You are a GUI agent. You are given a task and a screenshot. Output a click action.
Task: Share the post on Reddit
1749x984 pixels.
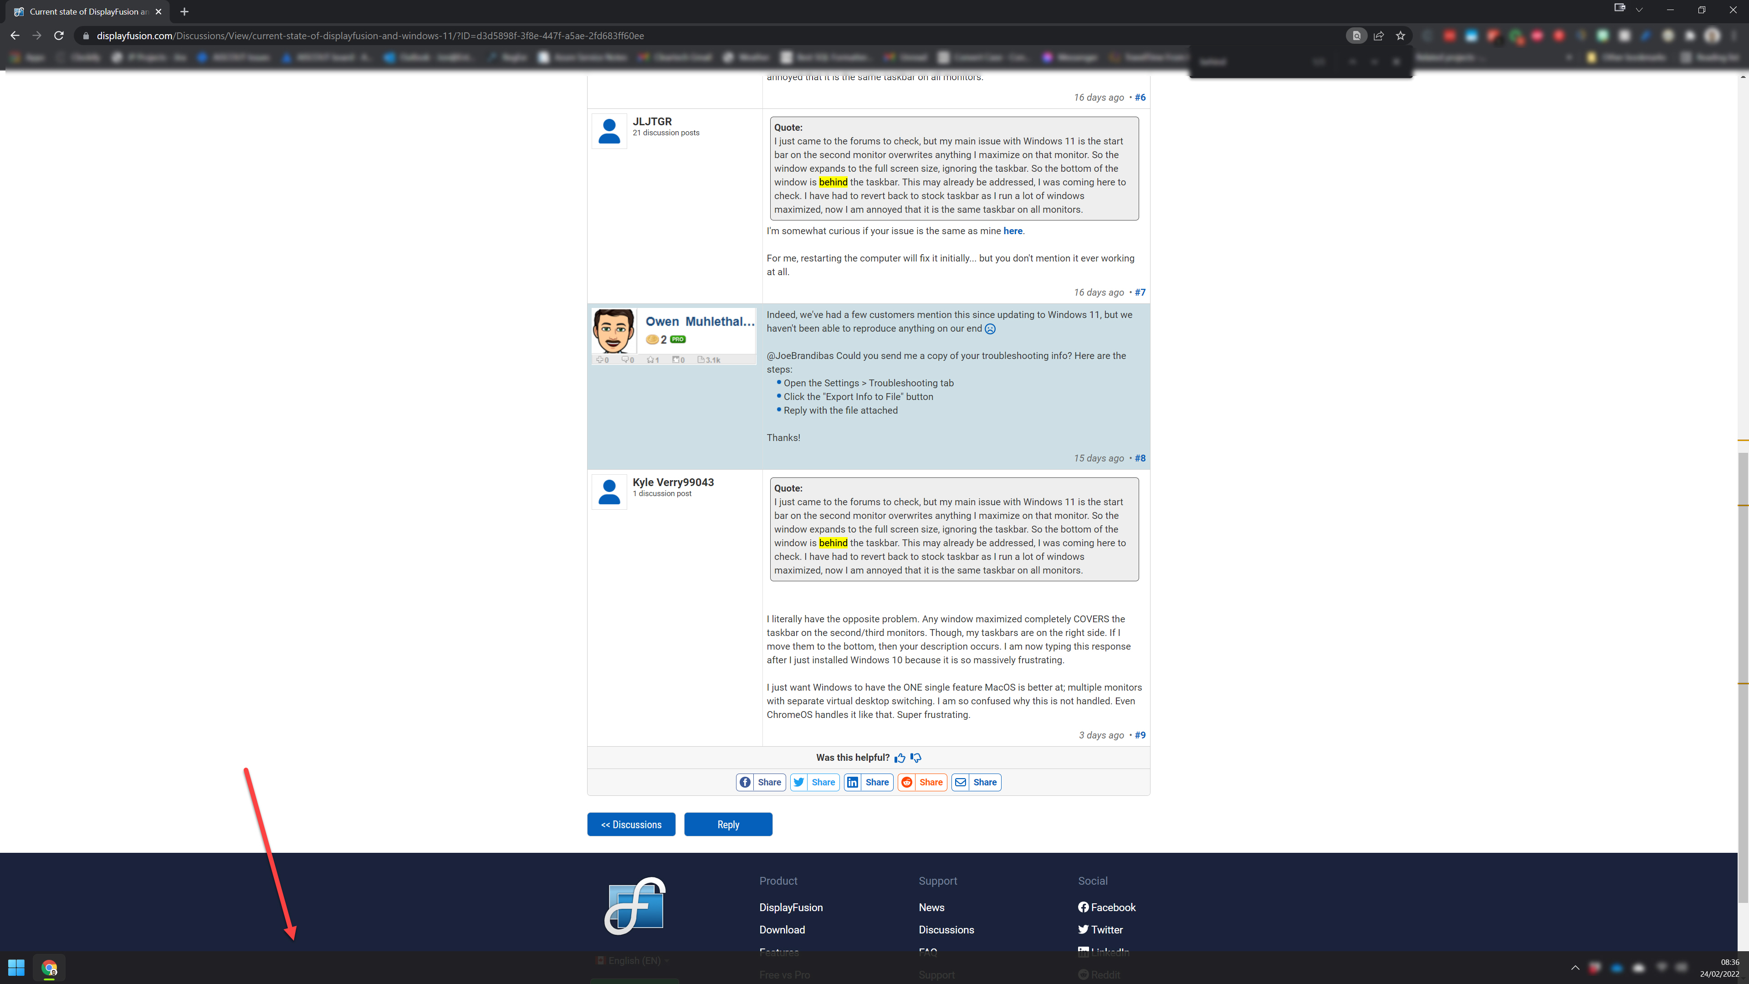[x=922, y=782]
